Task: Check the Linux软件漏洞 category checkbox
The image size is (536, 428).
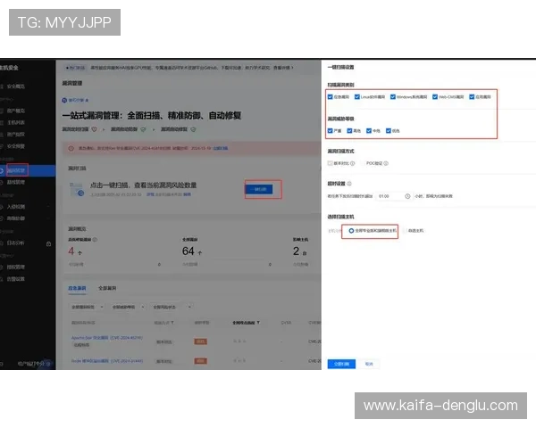Action: 356,97
